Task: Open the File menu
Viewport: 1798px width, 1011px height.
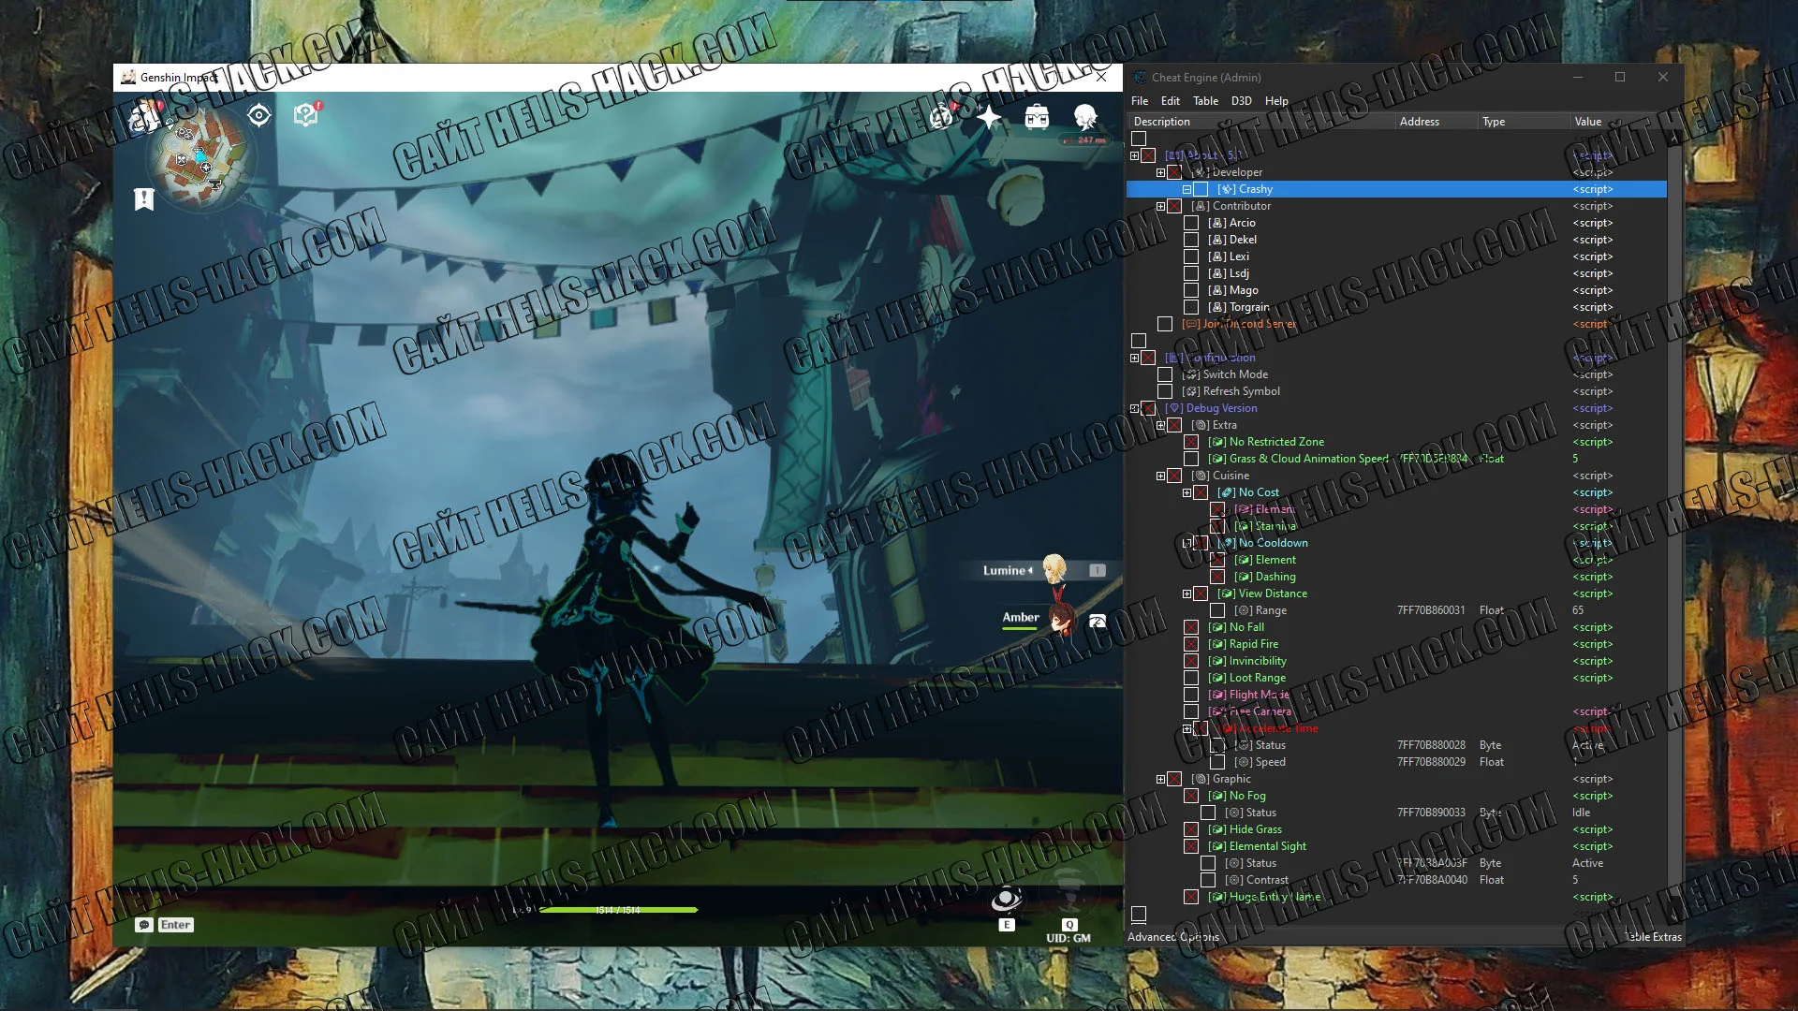Action: [1140, 101]
